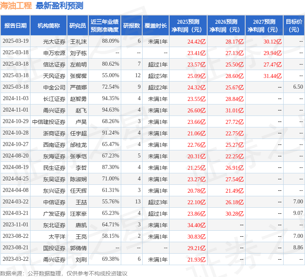This screenshot has width=305, height=277.
Task: Click the date 2024-10-29
Action: point(15,121)
